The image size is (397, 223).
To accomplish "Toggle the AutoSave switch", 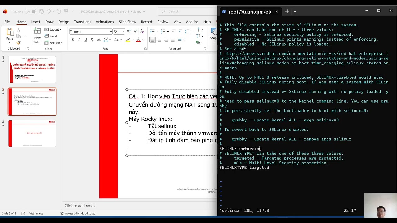I will 30,11.
